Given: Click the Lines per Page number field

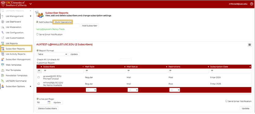Looking at the screenshot, I should point(42,102).
